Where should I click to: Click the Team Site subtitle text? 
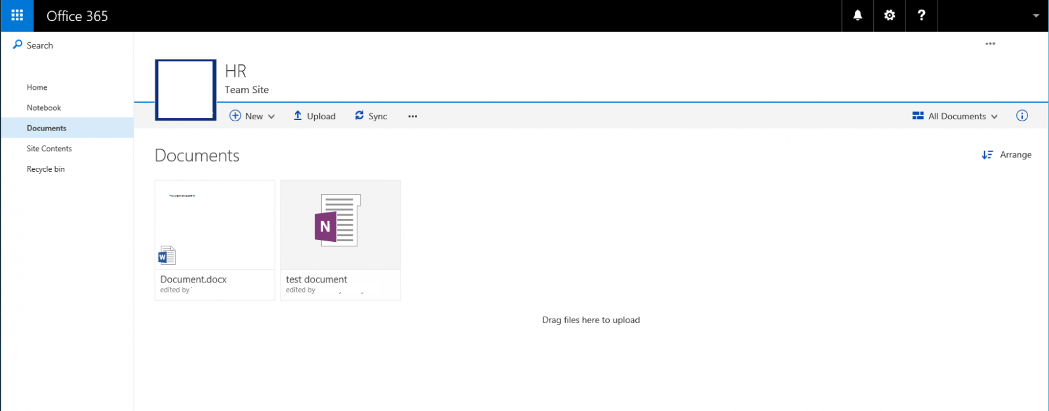247,90
